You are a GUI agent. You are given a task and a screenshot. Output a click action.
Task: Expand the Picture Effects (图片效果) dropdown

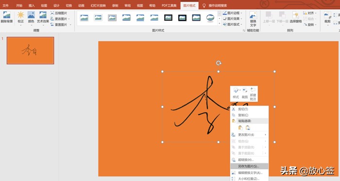(233, 18)
